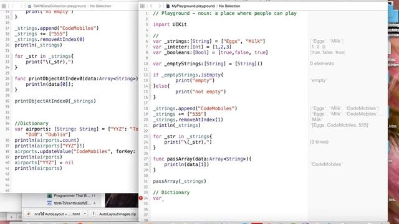
Task: Click 'if _emptyStrings.isEmpty{' line
Action: (x=188, y=75)
